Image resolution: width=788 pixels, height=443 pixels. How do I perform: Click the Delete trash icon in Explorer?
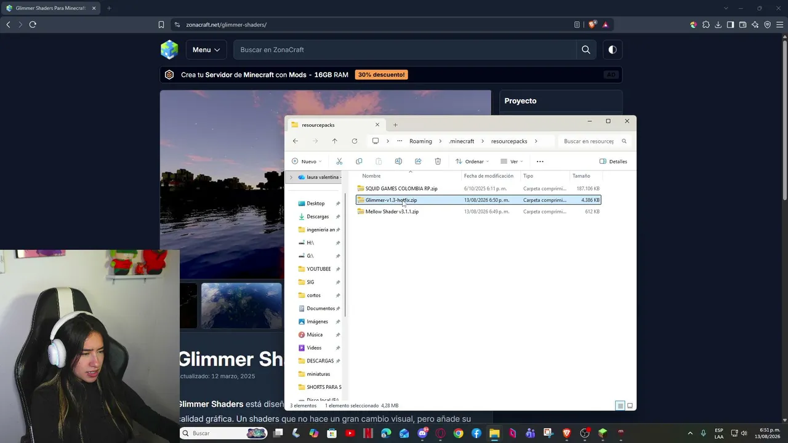[438, 161]
